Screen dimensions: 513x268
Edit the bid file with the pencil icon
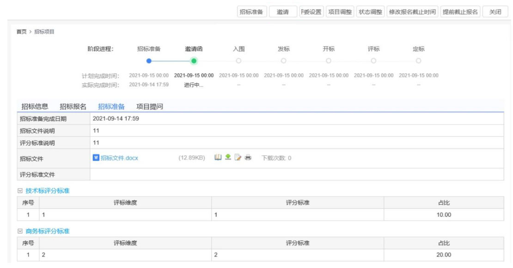[238, 158]
